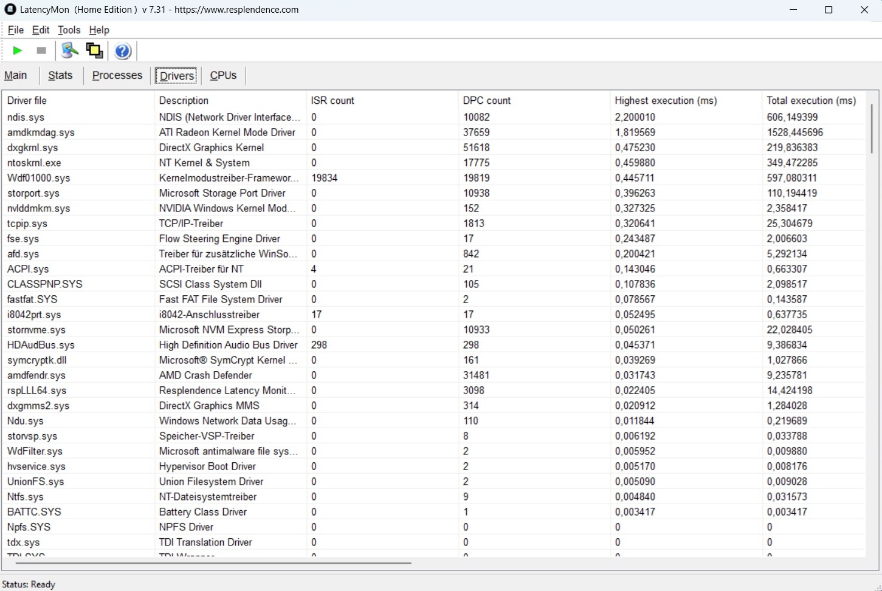The width and height of the screenshot is (882, 591).
Task: Sort by the DPC count column header
Action: 487,100
